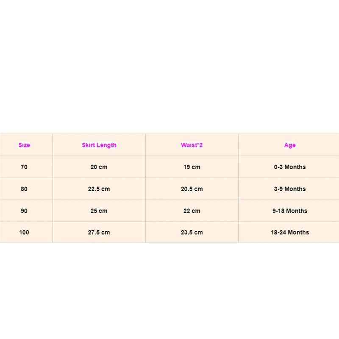Select the size 90 cell
Viewport: 339px width, 339px height.
coord(24,211)
